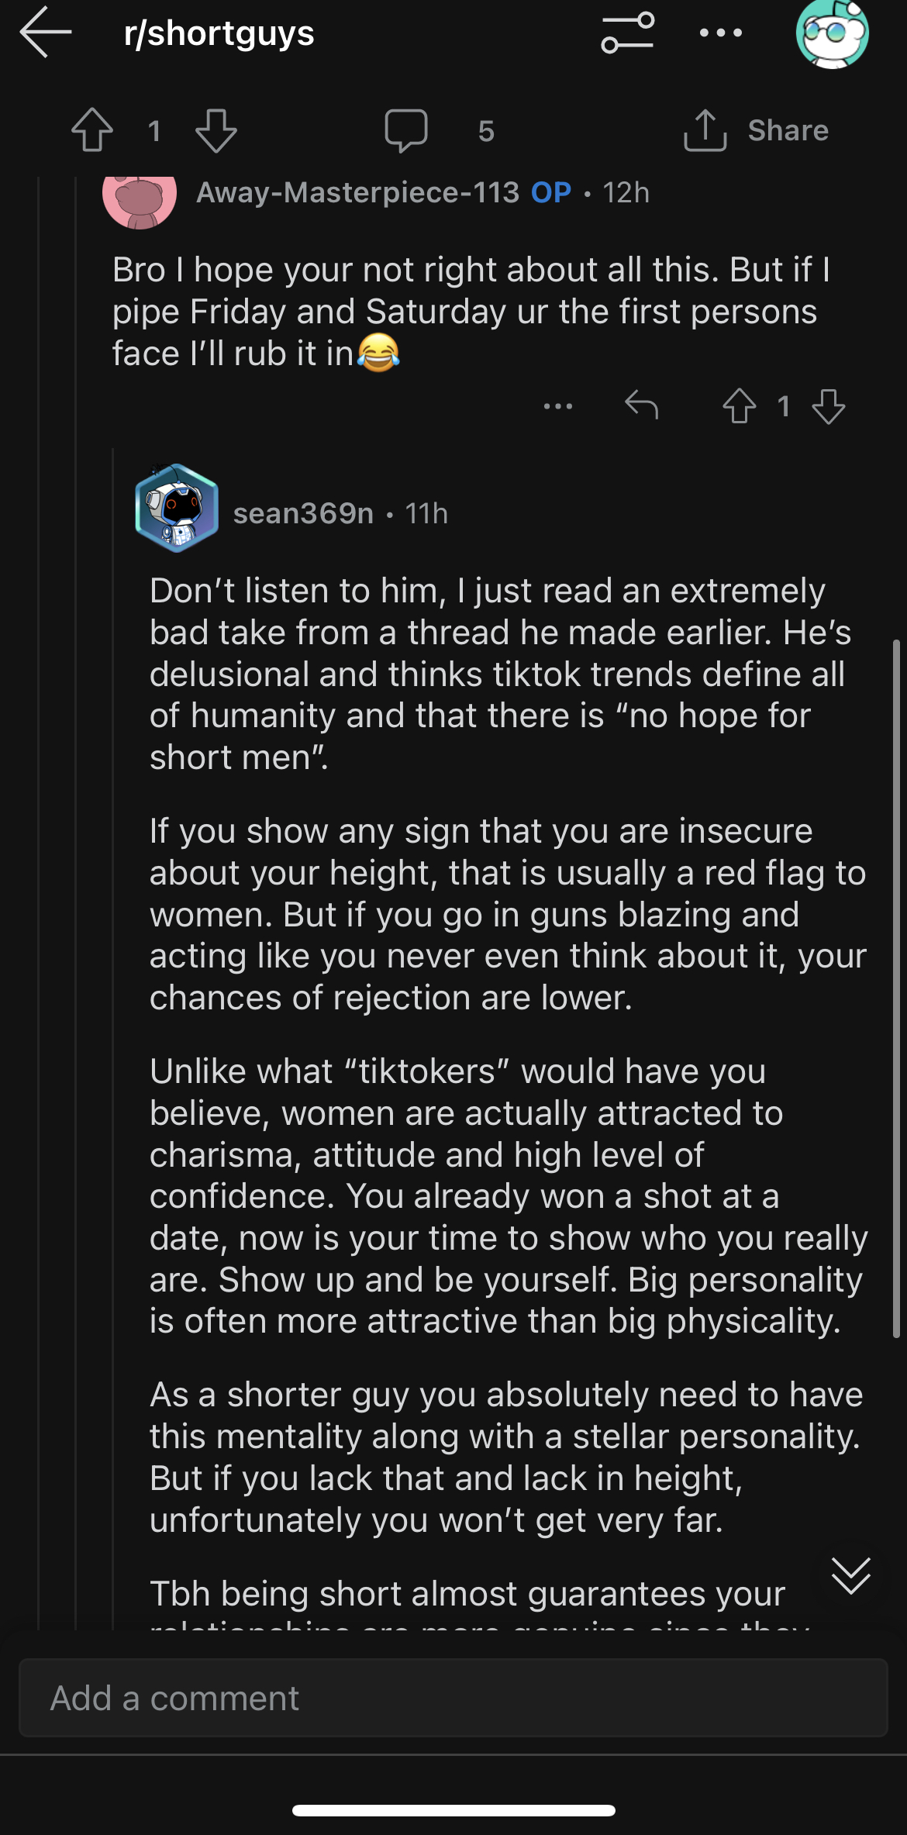The height and width of the screenshot is (1835, 907).
Task: Open the Snoo profile avatar at top right
Action: 832,33
